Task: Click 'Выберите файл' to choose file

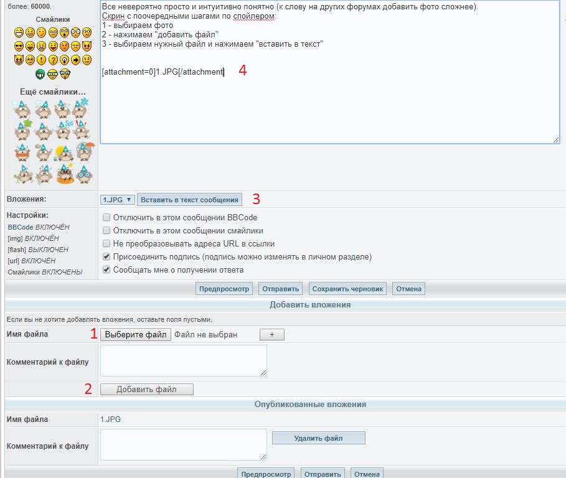Action: 136,335
